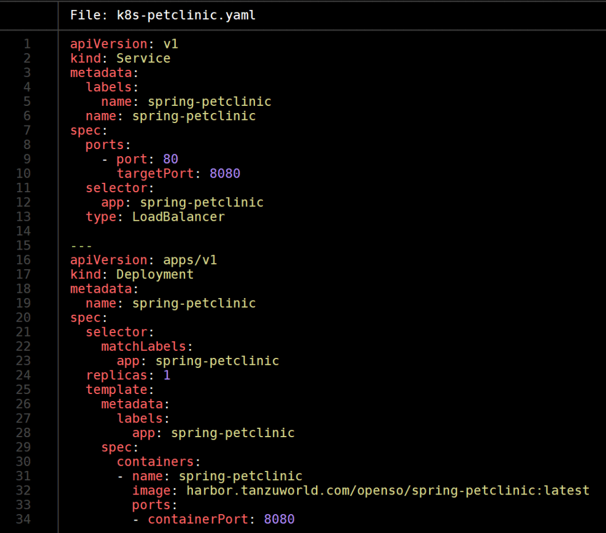The width and height of the screenshot is (606, 533).
Task: Click the 'selector' key on line 11
Action: coord(116,188)
